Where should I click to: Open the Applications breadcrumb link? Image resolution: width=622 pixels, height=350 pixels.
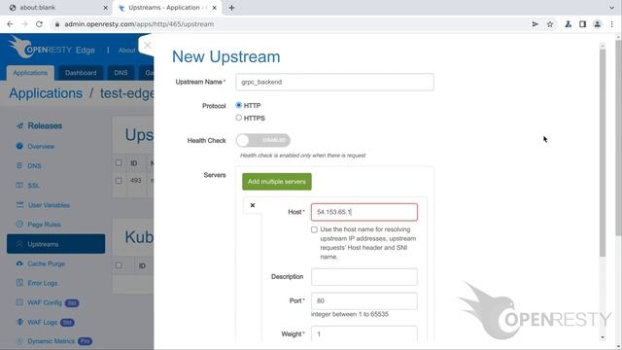point(46,93)
